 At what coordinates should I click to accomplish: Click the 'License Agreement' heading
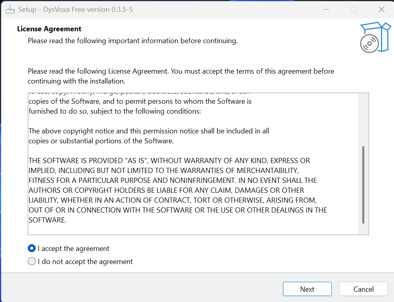(x=49, y=29)
